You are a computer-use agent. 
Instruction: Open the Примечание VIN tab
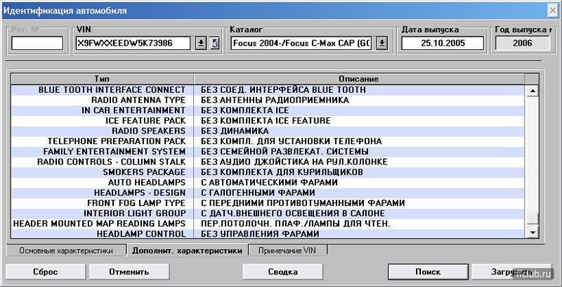(x=287, y=250)
